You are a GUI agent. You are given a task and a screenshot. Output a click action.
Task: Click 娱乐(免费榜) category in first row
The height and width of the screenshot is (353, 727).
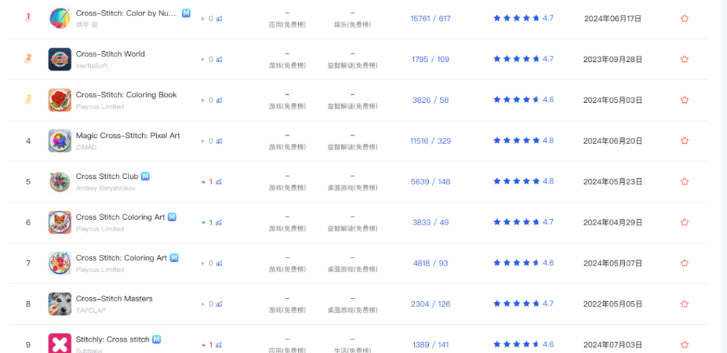click(x=352, y=25)
